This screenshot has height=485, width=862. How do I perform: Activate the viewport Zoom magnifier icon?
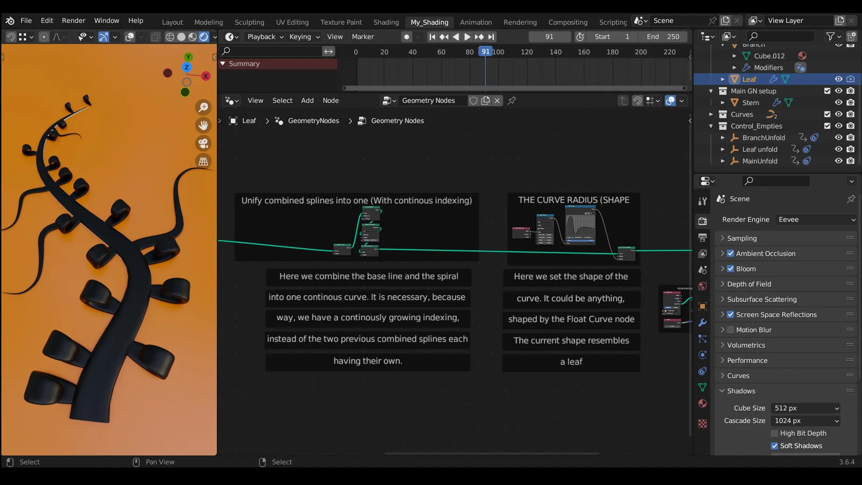coord(204,107)
